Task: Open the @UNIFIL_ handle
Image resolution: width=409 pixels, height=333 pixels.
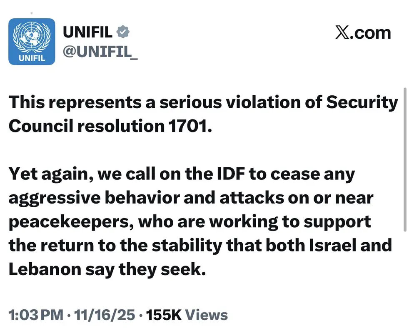Action: (100, 52)
